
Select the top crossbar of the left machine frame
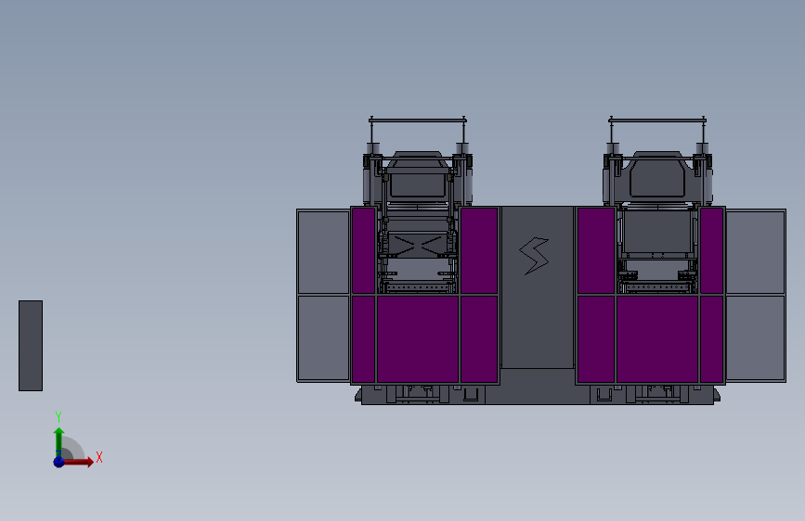point(418,121)
